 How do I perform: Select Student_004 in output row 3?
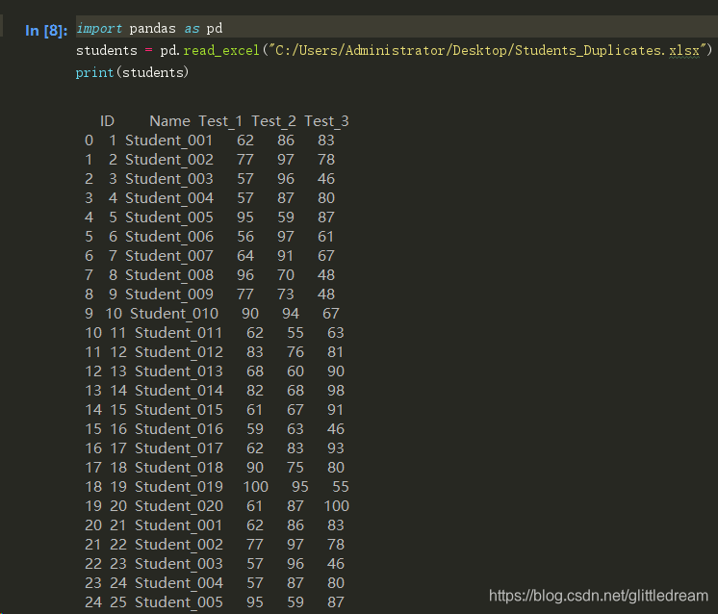pos(169,198)
